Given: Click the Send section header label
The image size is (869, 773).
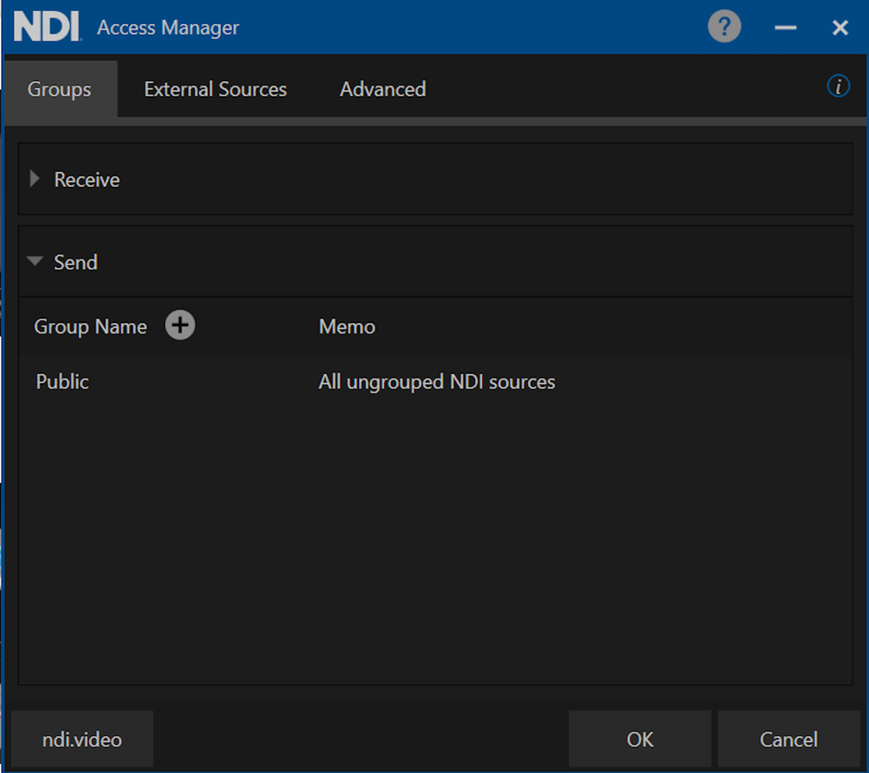Looking at the screenshot, I should point(76,263).
